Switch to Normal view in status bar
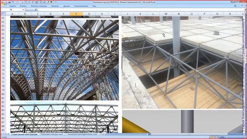This screenshot has width=247, height=139. [x=211, y=137]
